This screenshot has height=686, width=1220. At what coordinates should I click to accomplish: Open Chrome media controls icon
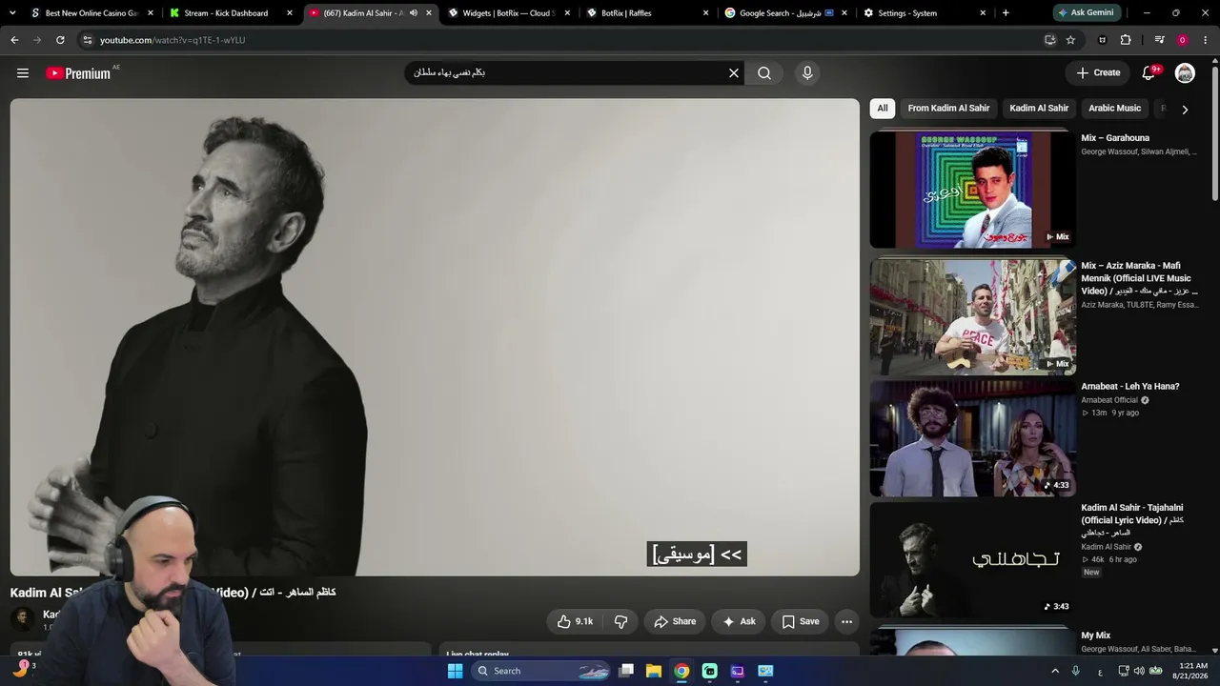click(1159, 40)
